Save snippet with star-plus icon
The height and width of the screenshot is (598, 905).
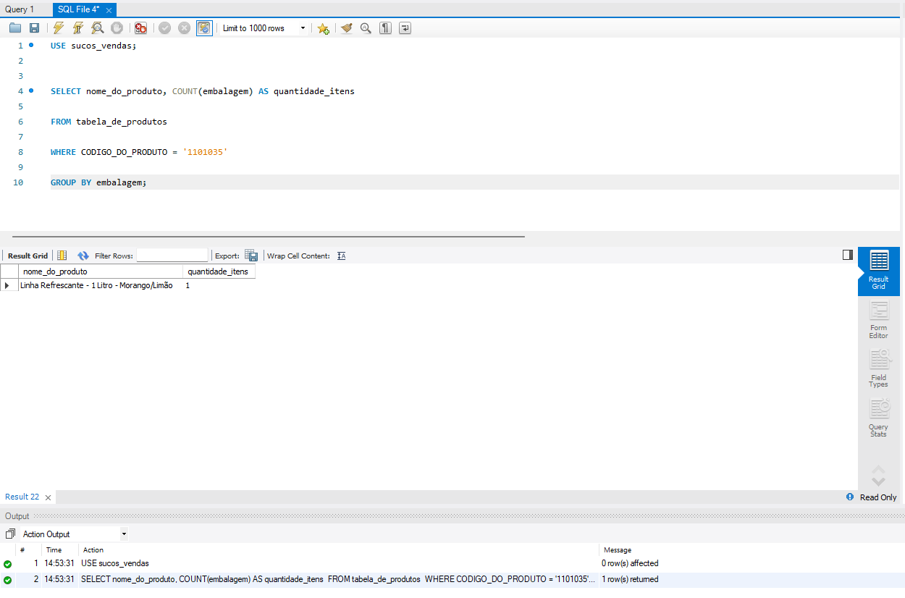point(323,28)
